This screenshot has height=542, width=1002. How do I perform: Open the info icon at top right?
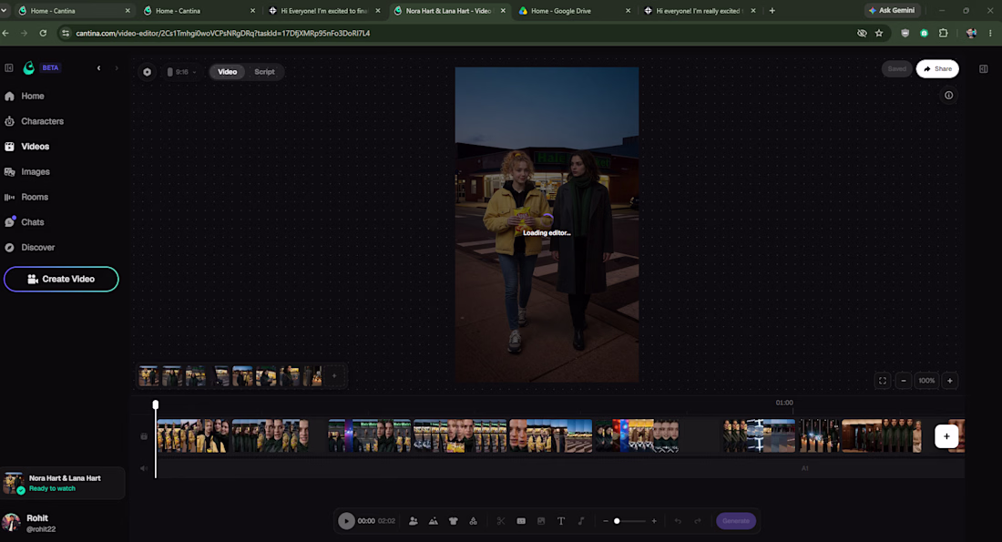click(949, 96)
